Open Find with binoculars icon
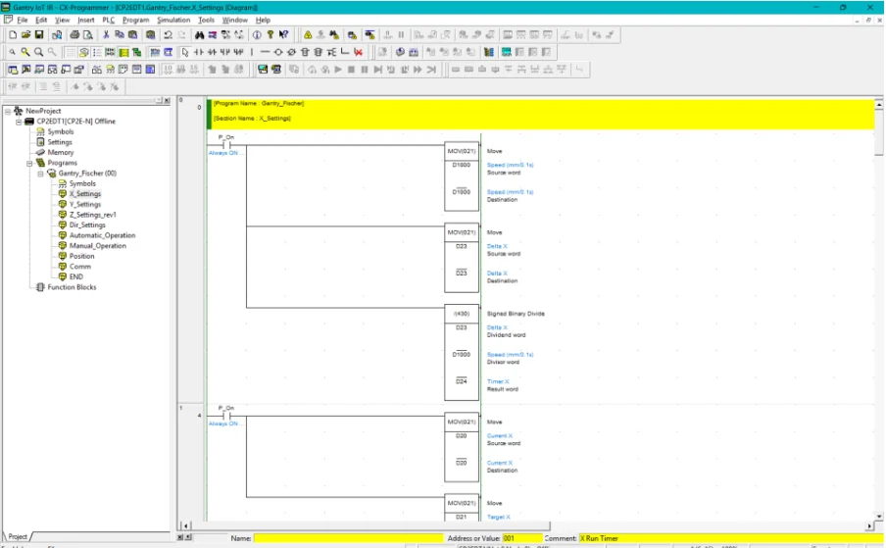This screenshot has height=548, width=886. coord(199,35)
